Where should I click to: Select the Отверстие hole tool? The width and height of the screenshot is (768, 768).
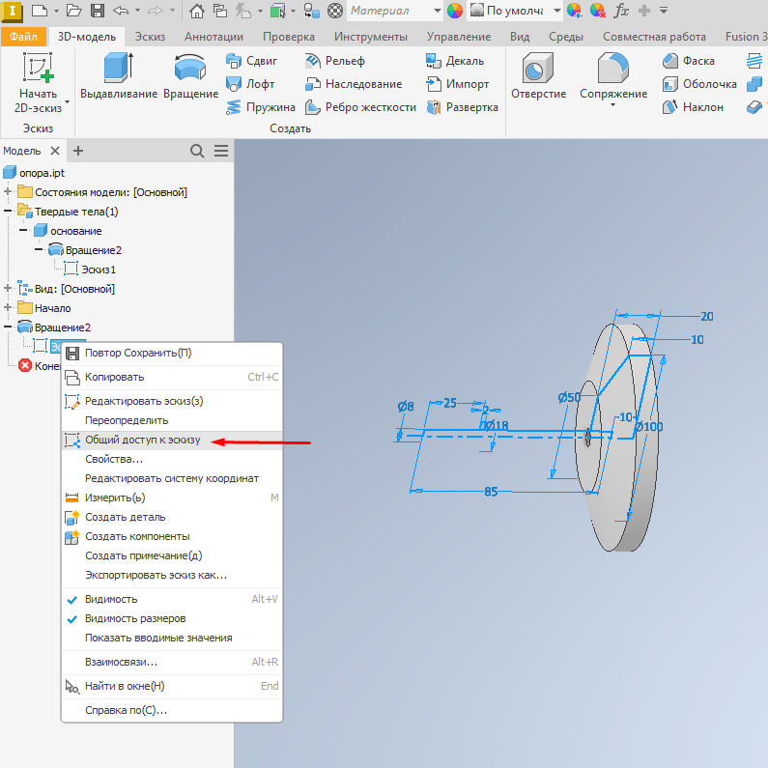point(538,76)
